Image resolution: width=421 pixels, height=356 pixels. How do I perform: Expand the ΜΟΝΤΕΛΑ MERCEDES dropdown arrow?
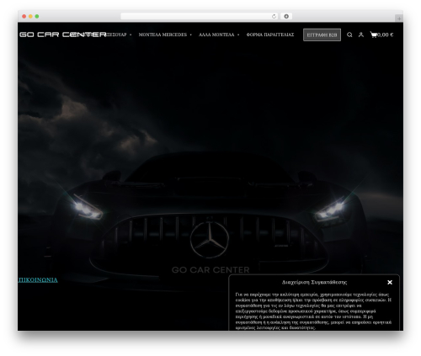(x=191, y=35)
